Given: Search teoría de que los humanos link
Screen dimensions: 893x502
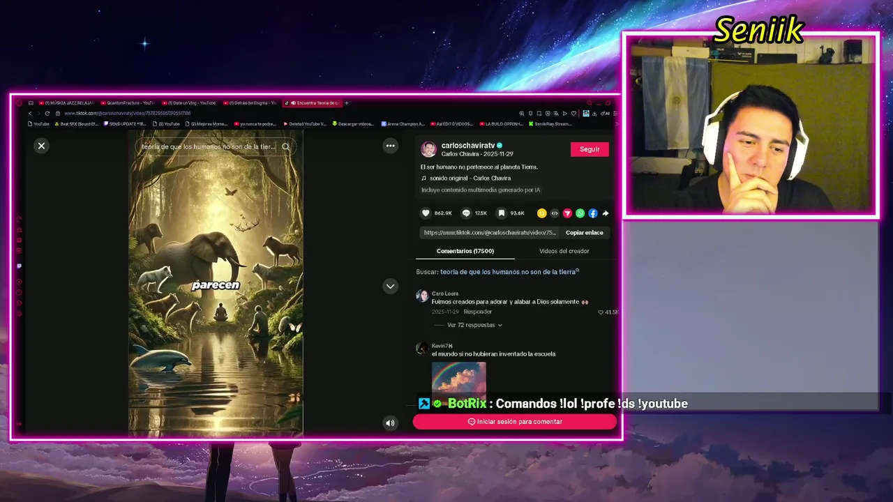Looking at the screenshot, I should (508, 272).
